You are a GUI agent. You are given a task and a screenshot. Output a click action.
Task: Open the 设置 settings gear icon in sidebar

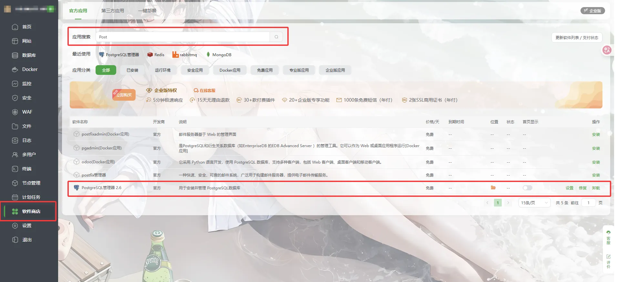15,226
